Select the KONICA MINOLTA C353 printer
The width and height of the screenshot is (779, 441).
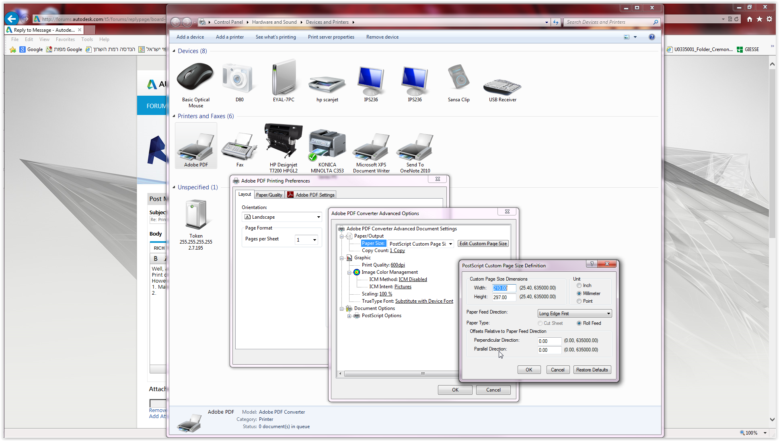click(327, 145)
